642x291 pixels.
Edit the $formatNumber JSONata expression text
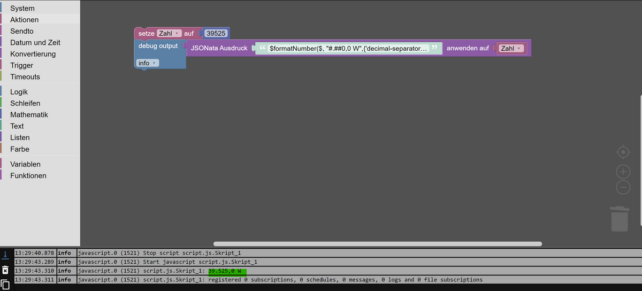point(348,48)
